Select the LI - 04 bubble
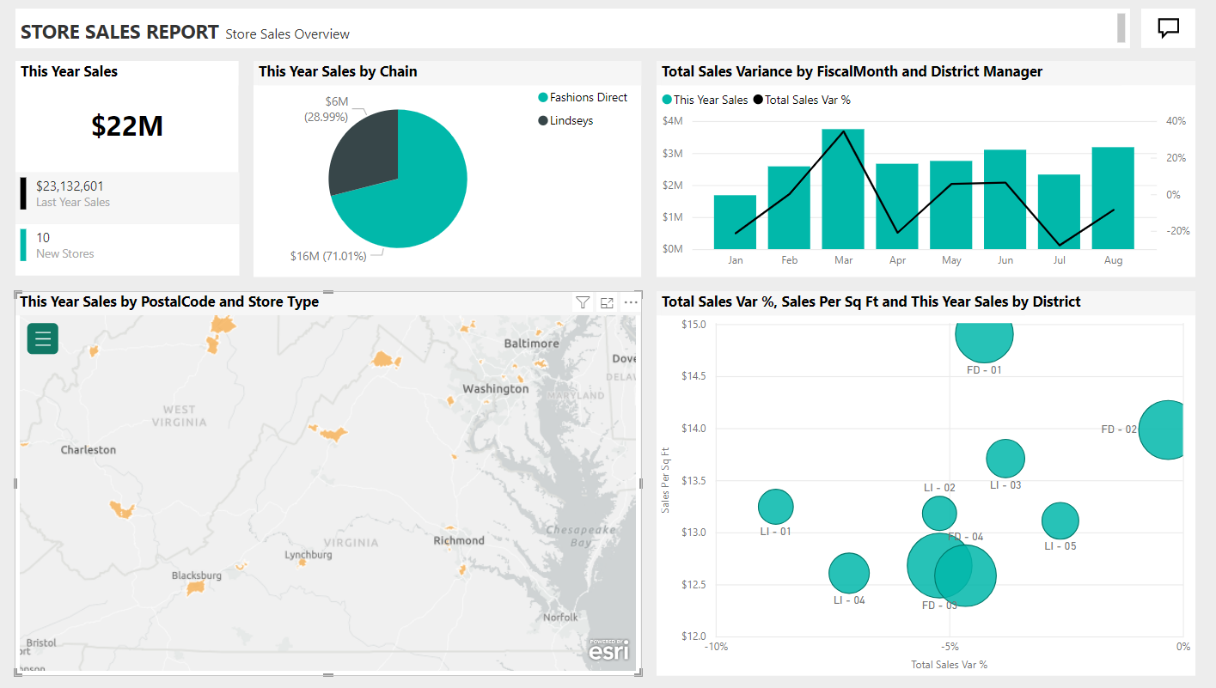 click(x=849, y=573)
